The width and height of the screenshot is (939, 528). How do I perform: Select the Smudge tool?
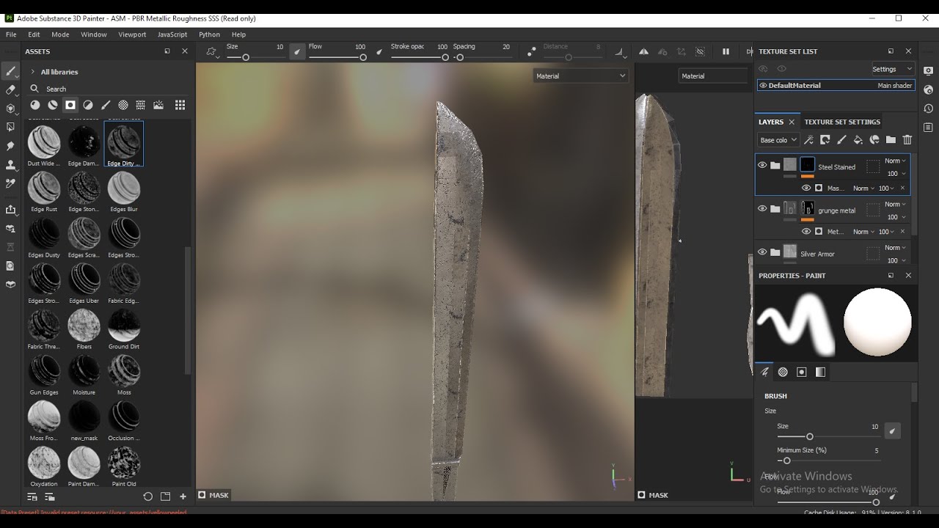point(10,146)
